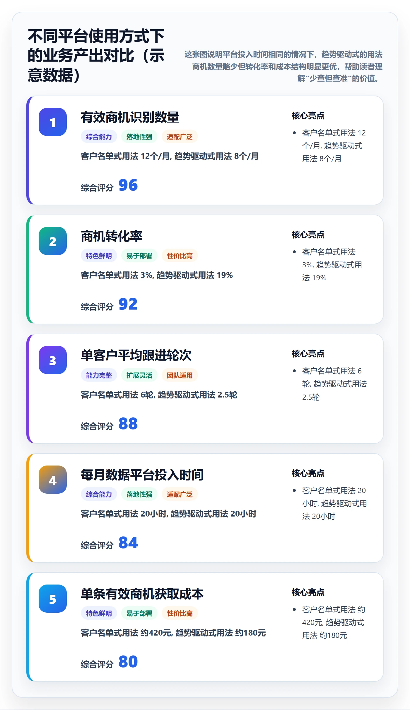Click the score value 84
The image size is (410, 710).
point(128,543)
